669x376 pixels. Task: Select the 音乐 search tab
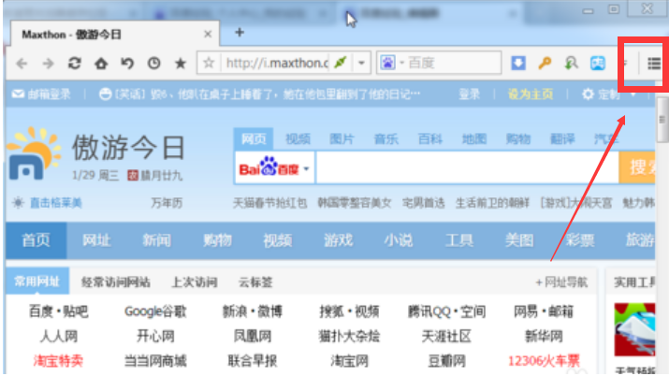pyautogui.click(x=385, y=139)
